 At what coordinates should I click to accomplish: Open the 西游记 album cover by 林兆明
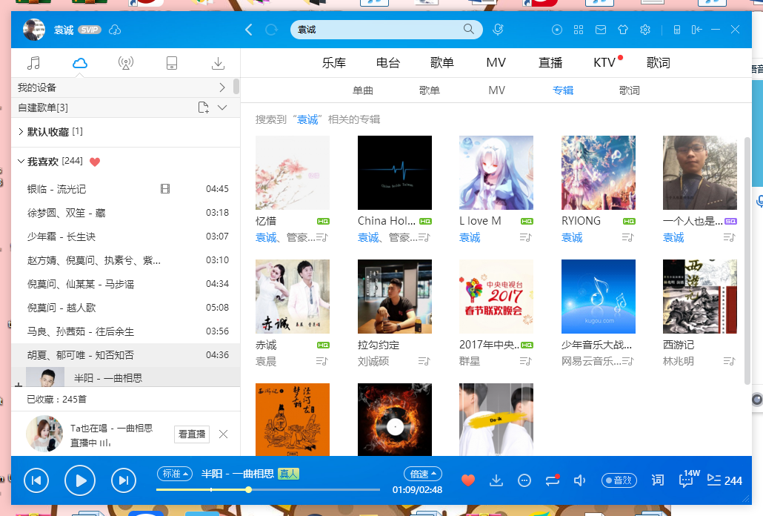pyautogui.click(x=700, y=297)
